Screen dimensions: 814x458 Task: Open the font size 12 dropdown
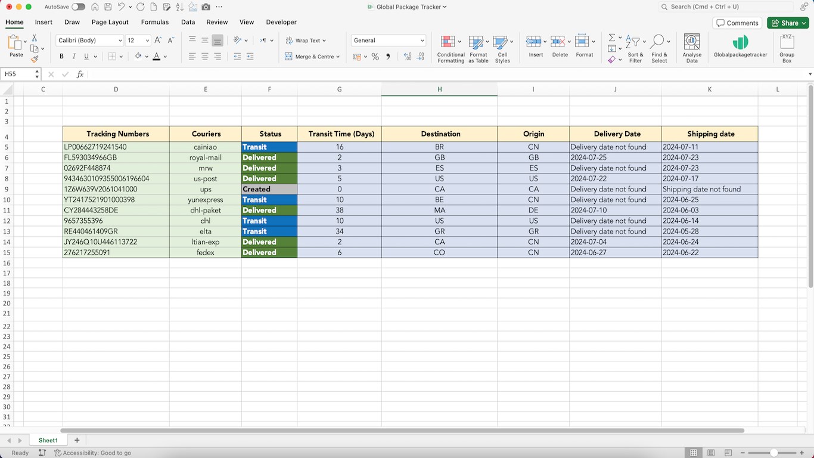coord(147,41)
